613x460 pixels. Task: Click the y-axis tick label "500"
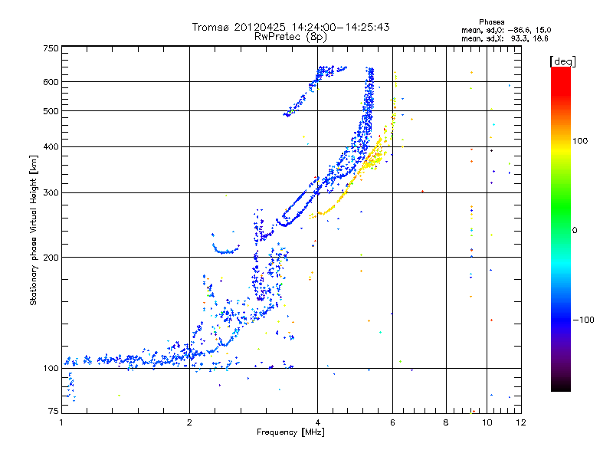point(51,111)
